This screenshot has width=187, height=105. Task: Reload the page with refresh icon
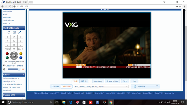pyautogui.click(x=10, y=6)
